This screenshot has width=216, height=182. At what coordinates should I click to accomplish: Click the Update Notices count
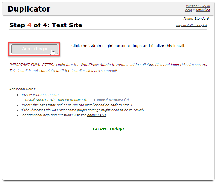(x=73, y=100)
